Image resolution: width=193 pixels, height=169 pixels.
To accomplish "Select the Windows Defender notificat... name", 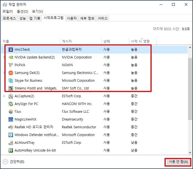I will 36,135.
